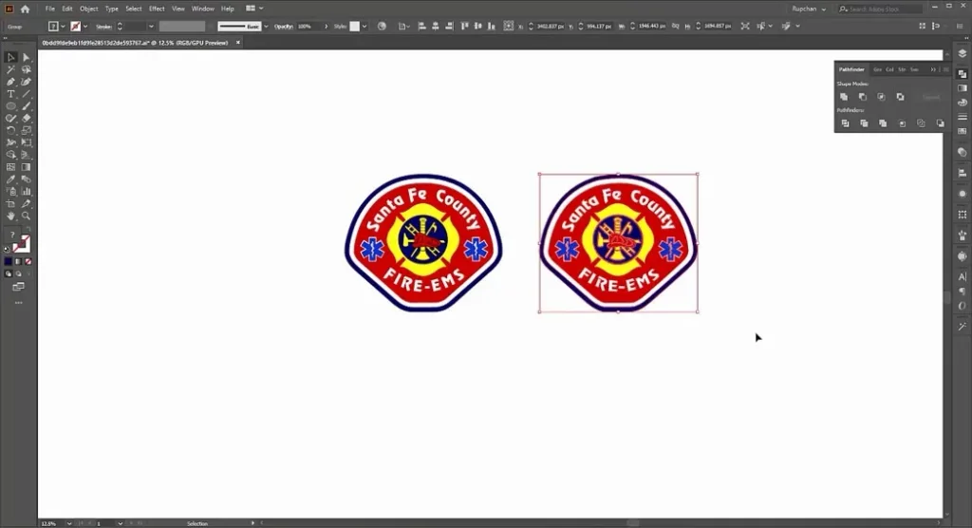Image resolution: width=972 pixels, height=528 pixels.
Task: Switch to the Pathfinder panel tab
Action: [x=851, y=69]
